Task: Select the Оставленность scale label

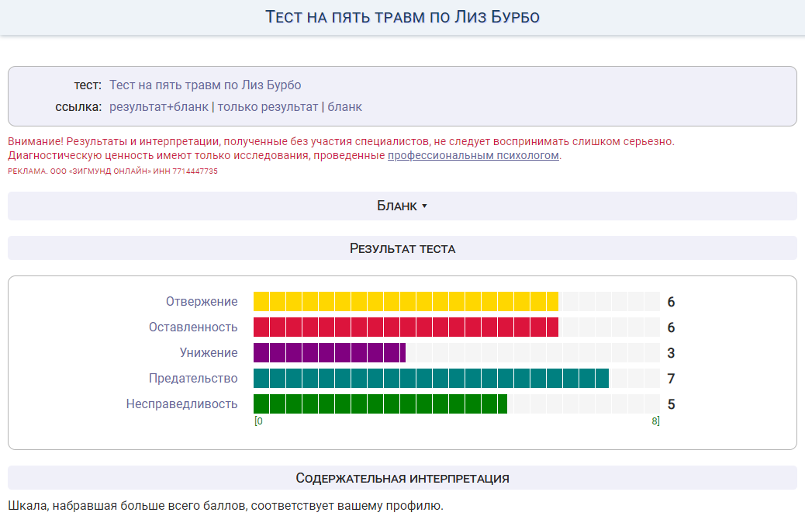Action: (193, 327)
